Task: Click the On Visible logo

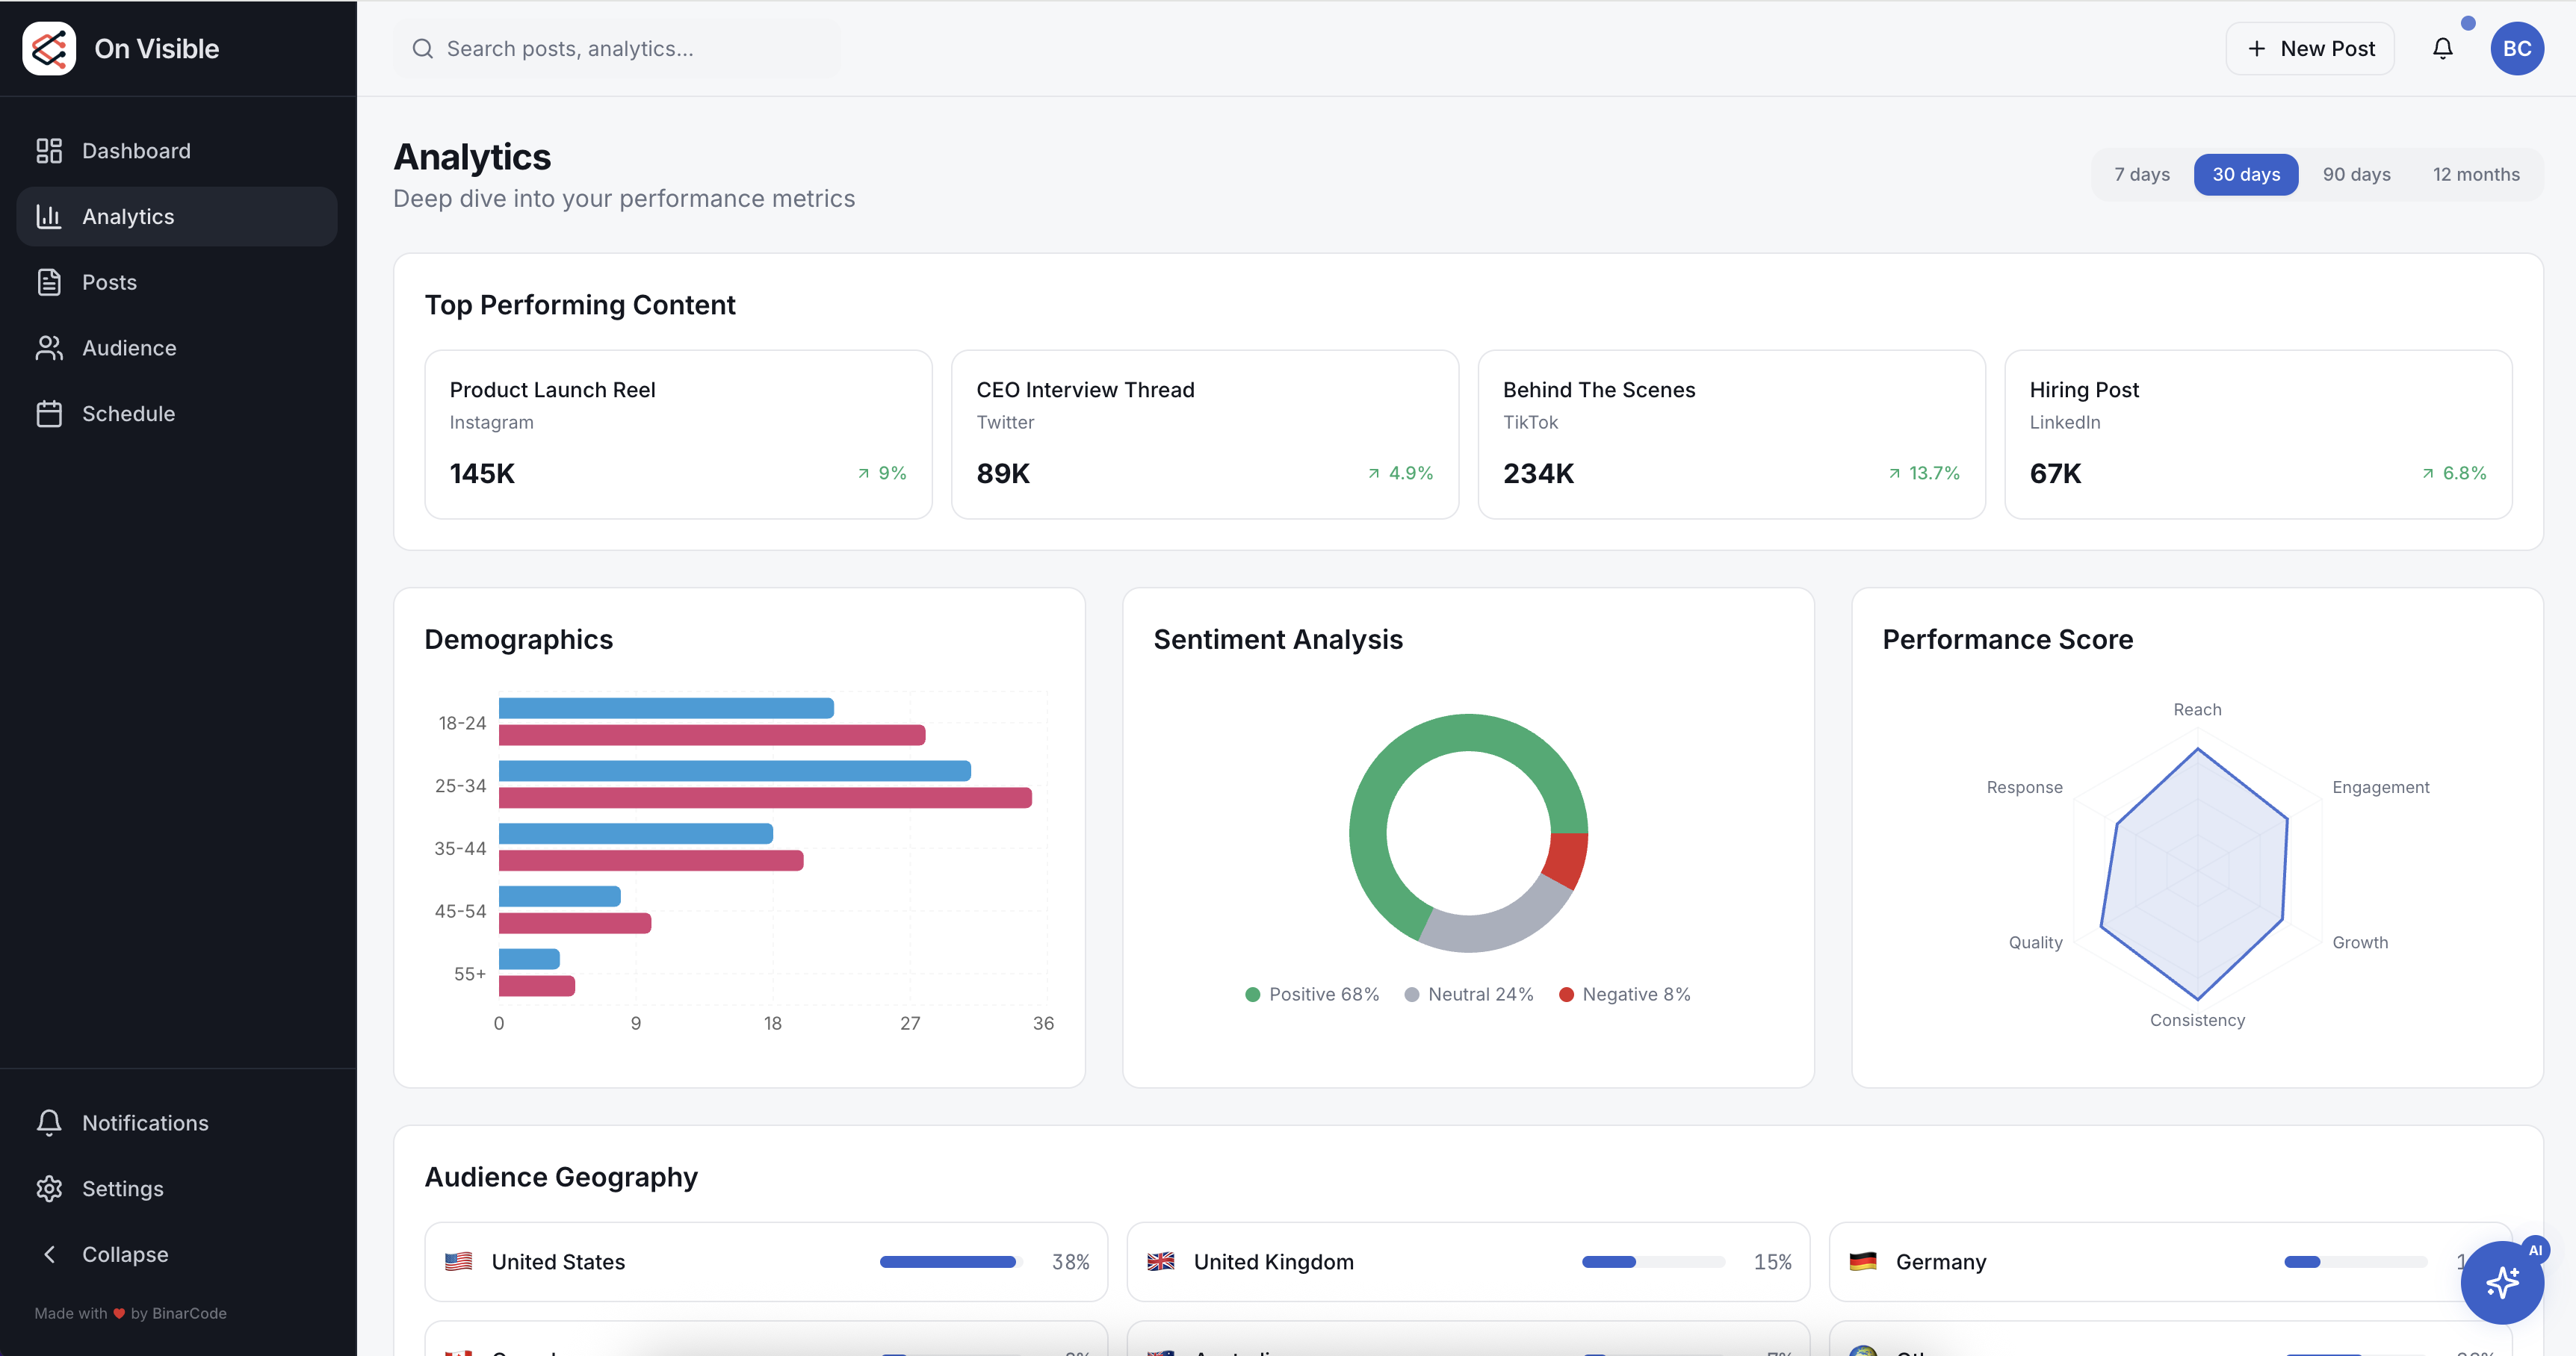Action: tap(48, 48)
